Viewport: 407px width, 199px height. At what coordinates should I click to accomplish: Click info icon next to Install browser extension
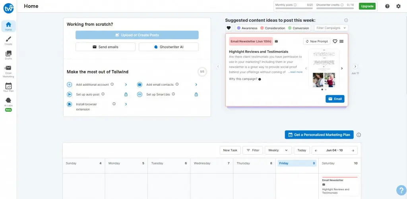pyautogui.click(x=114, y=104)
